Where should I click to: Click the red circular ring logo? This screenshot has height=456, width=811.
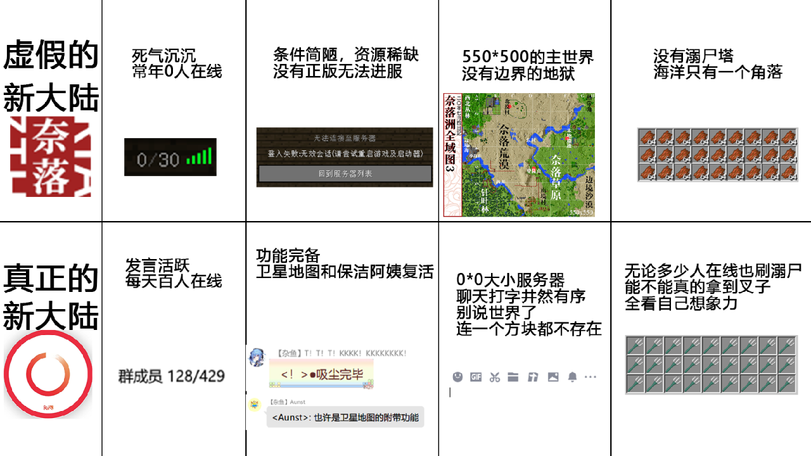coord(48,374)
